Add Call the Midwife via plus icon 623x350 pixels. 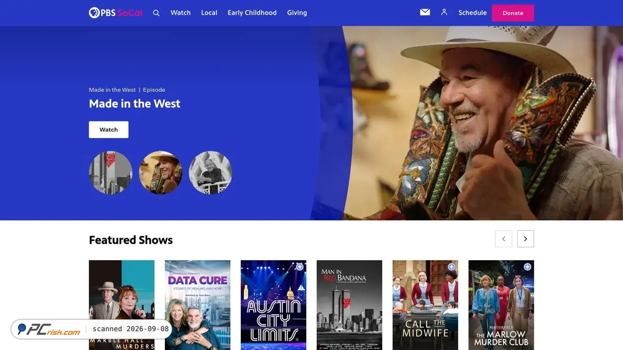451,267
